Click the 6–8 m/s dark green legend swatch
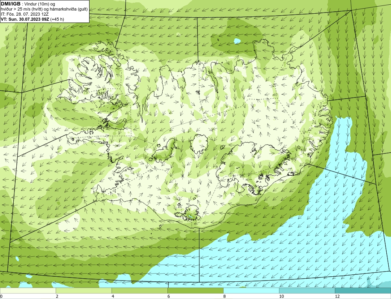This screenshot has height=299, width=391. tap(195, 290)
